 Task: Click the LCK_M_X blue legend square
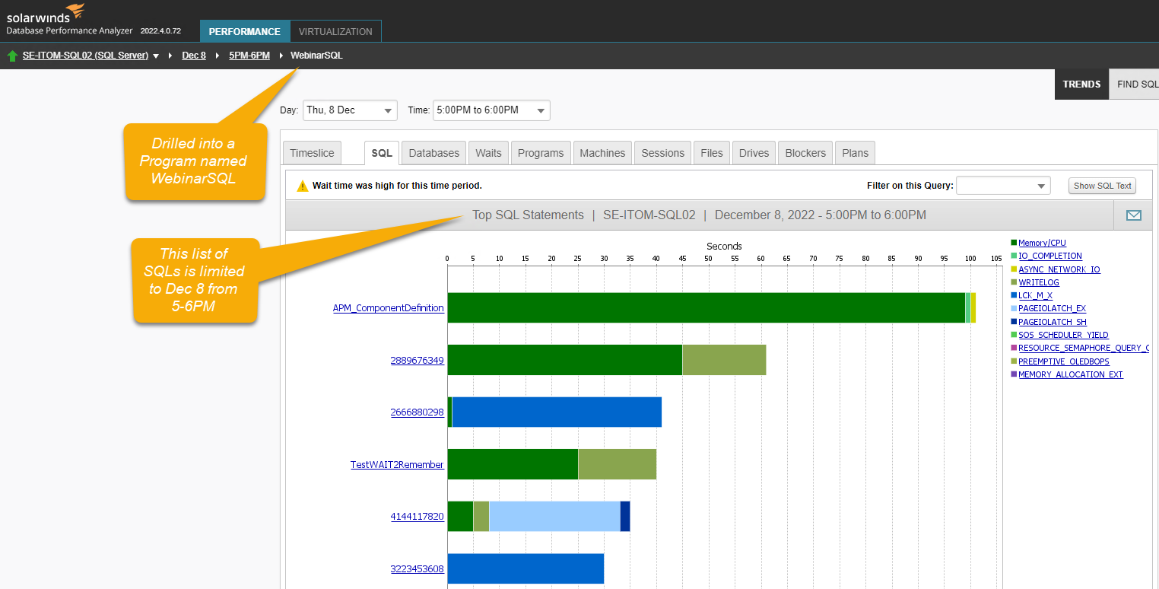tap(1014, 295)
